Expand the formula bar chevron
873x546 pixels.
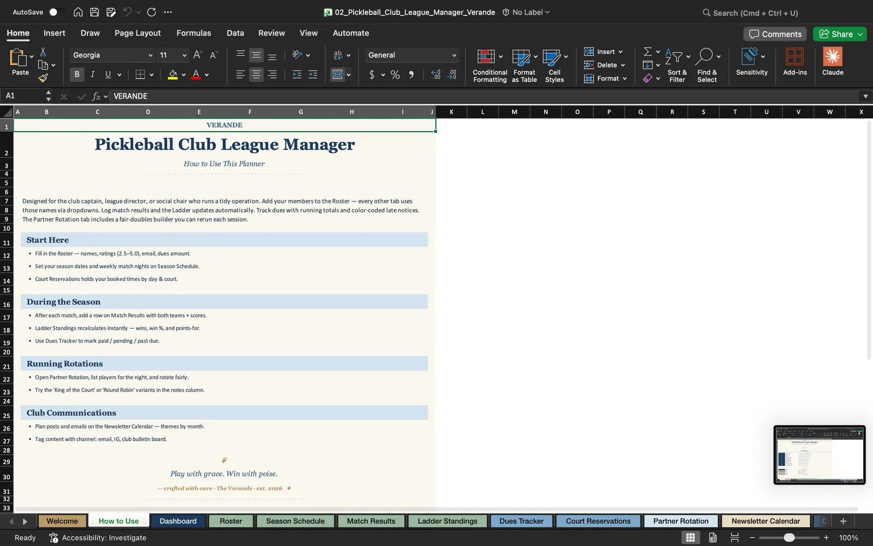pyautogui.click(x=865, y=96)
